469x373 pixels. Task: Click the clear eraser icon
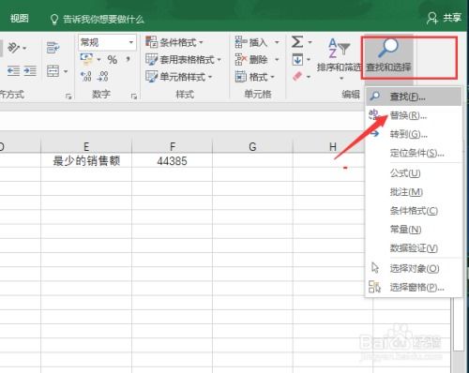tap(297, 76)
